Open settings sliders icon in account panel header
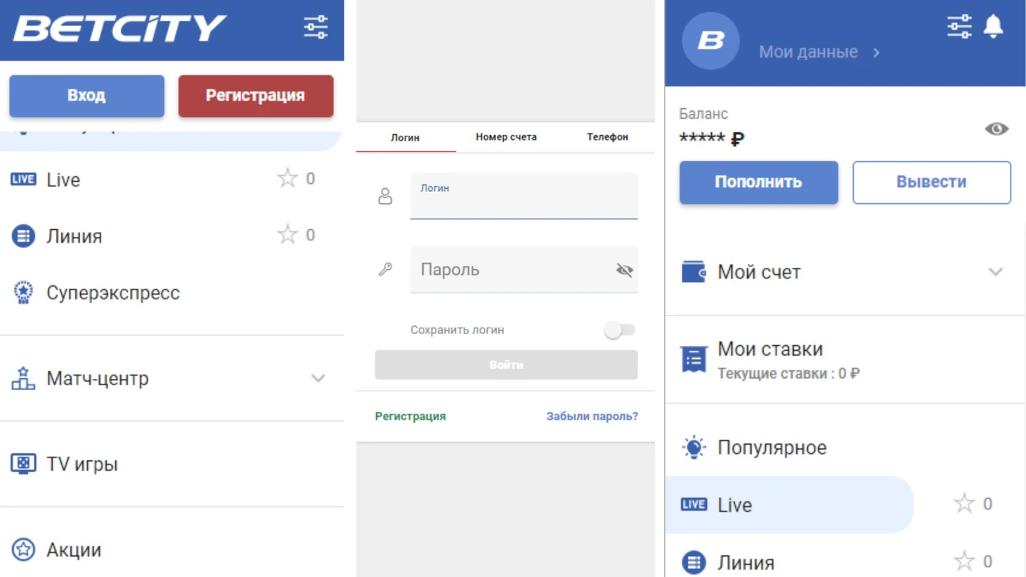The width and height of the screenshot is (1026, 577). (x=959, y=27)
